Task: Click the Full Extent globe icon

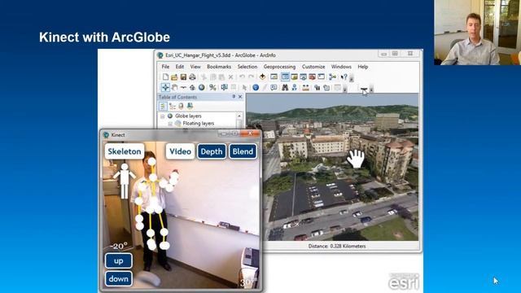Action: pos(201,87)
